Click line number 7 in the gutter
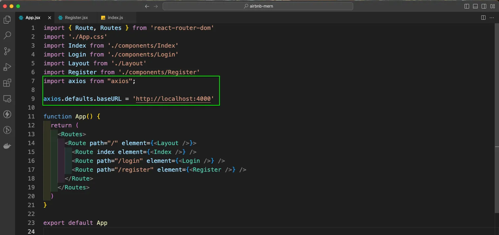This screenshot has width=499, height=235. click(33, 81)
